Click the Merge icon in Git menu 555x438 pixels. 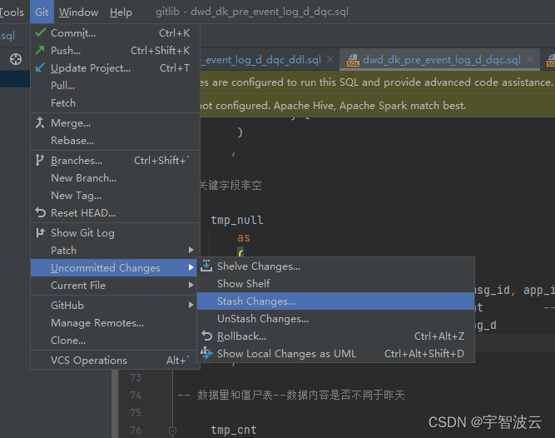[40, 122]
